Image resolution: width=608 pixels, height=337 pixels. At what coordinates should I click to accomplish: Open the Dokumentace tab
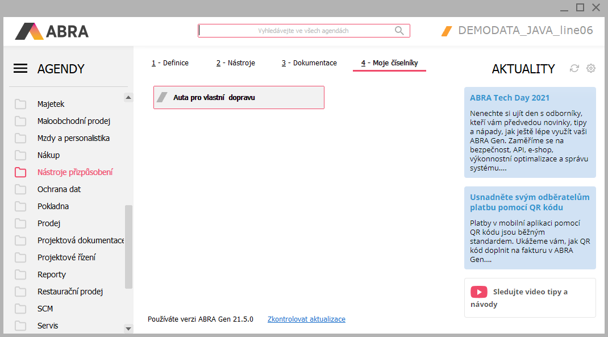click(x=309, y=63)
